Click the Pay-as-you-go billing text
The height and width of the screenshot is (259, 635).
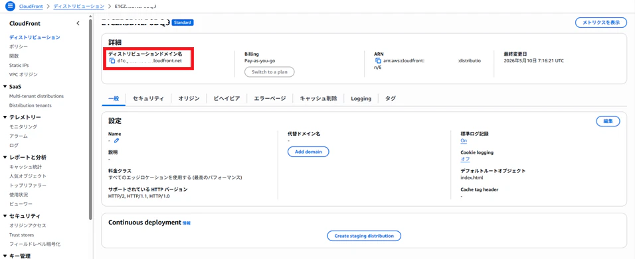(260, 61)
